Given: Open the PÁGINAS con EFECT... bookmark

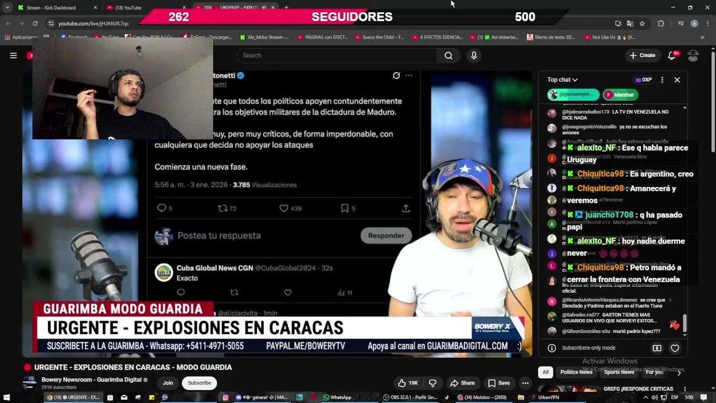Looking at the screenshot, I should [323, 38].
